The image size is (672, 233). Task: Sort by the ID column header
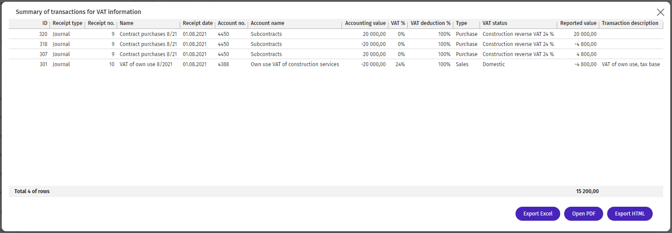pyautogui.click(x=44, y=23)
